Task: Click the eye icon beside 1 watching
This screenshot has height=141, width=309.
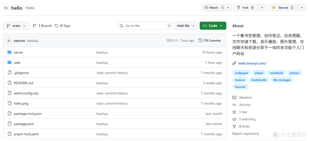Action: click(234, 119)
